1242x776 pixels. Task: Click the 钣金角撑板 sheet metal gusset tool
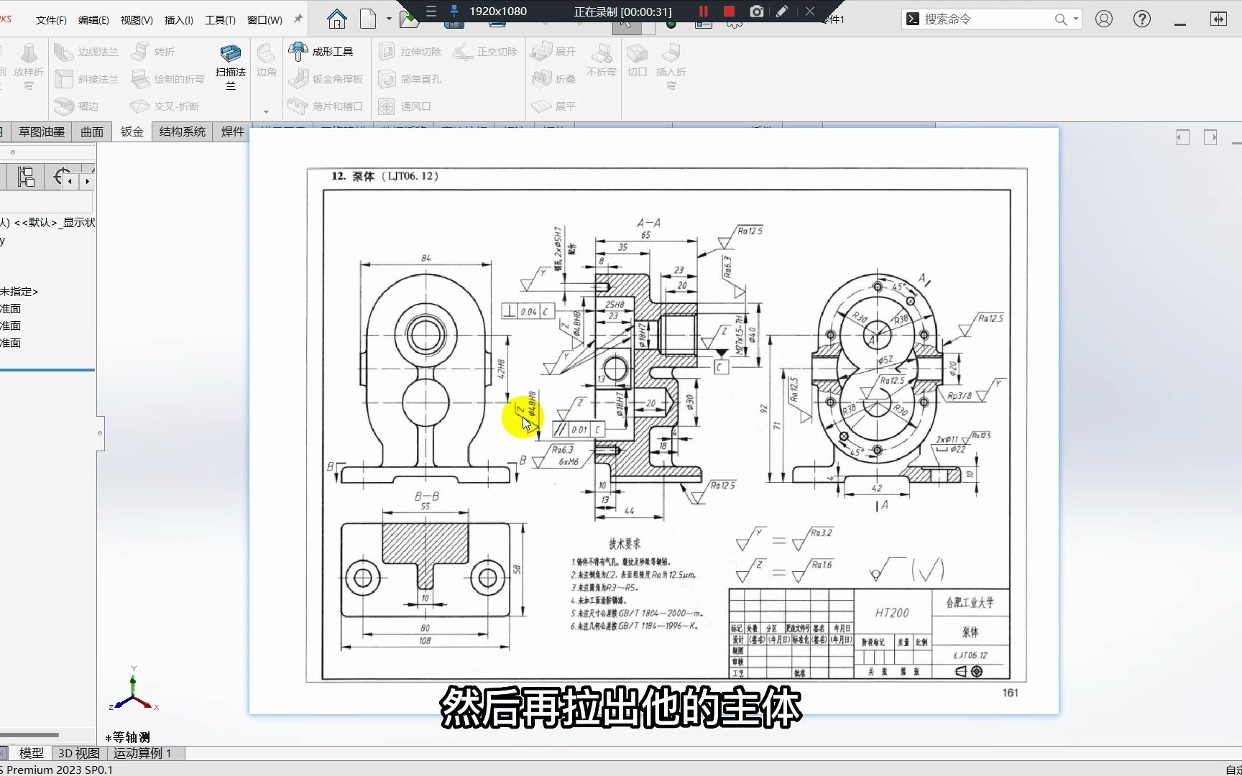(x=326, y=79)
